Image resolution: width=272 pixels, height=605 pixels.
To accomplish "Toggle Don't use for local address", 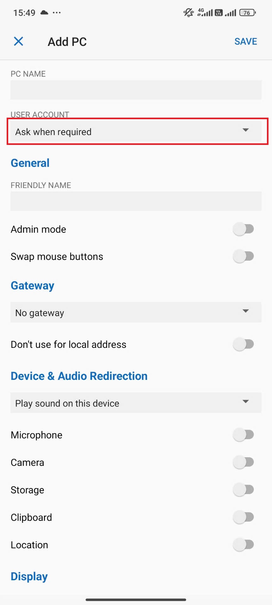I will [x=244, y=344].
